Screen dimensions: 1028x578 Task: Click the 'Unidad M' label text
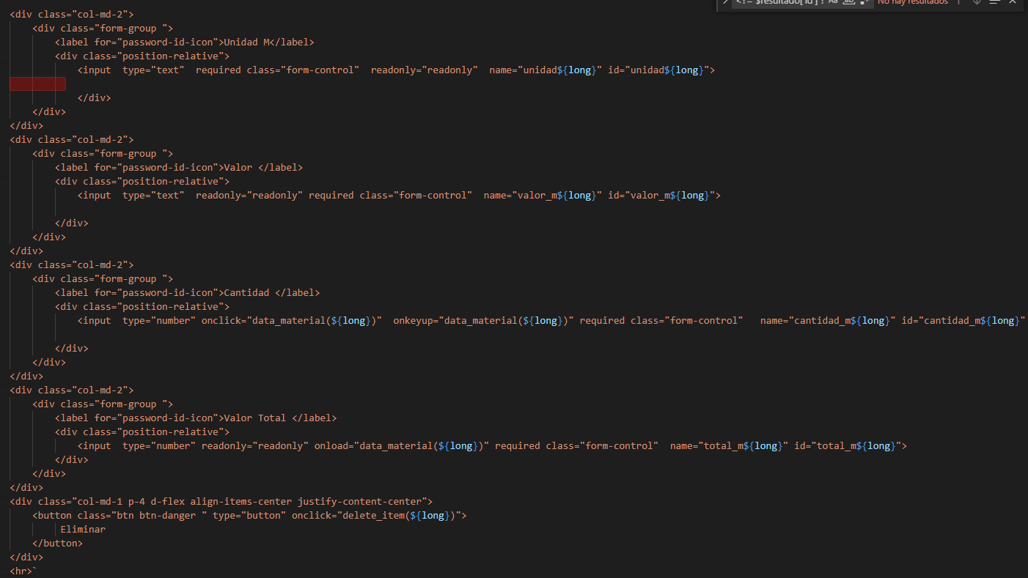coord(246,42)
